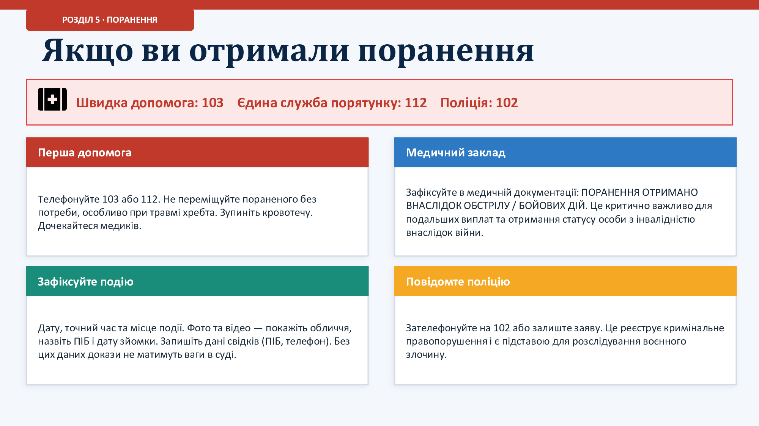Select the 'Дату, точний час та місце' paragraph
This screenshot has height=426, width=759.
194,341
